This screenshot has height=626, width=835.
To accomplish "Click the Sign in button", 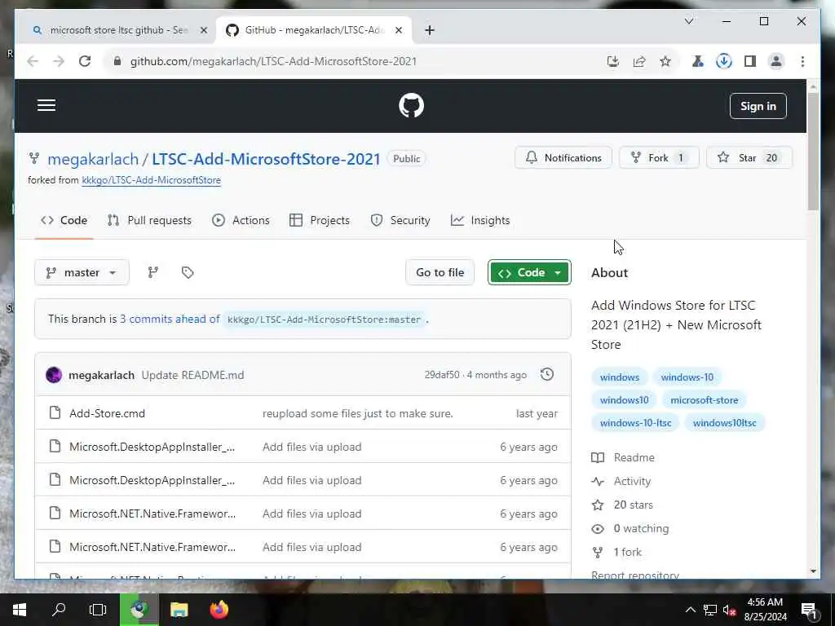I will (x=758, y=106).
